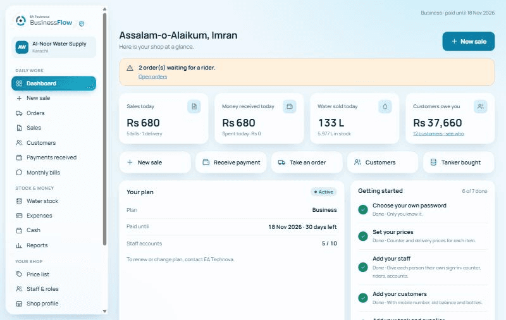This screenshot has width=506, height=320.
Task: Click the checkmark for Set your prices
Action: click(x=363, y=236)
